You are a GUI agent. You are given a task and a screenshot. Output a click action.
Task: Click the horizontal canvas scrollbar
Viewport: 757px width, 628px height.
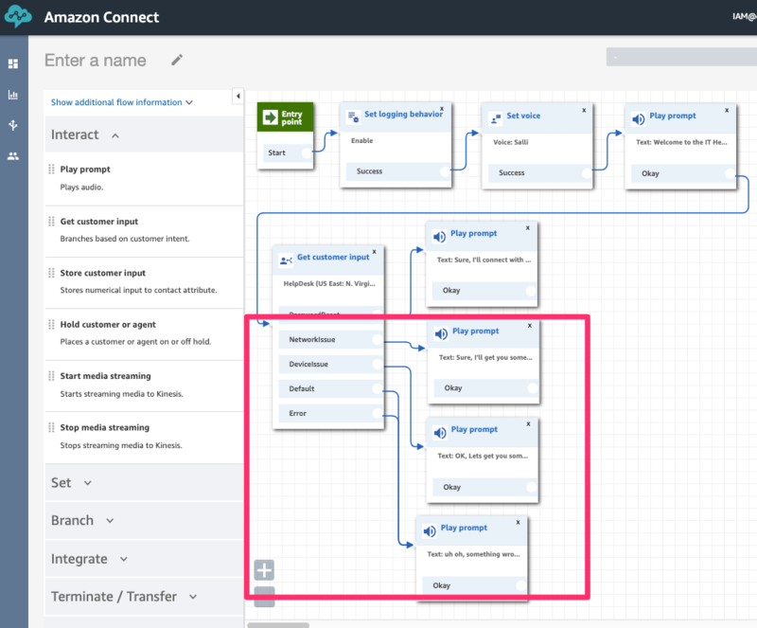(278, 625)
